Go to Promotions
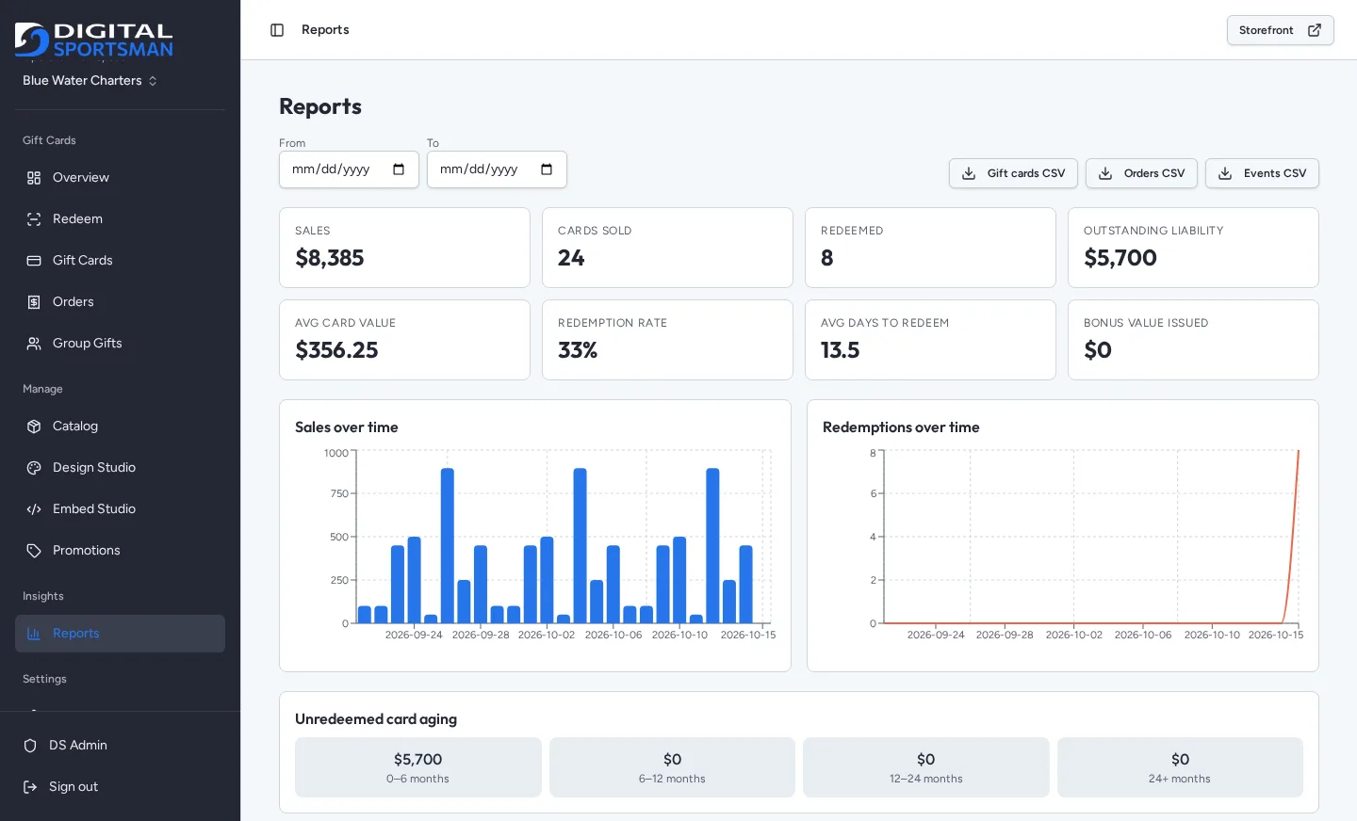Image resolution: width=1357 pixels, height=821 pixels. pyautogui.click(x=120, y=551)
